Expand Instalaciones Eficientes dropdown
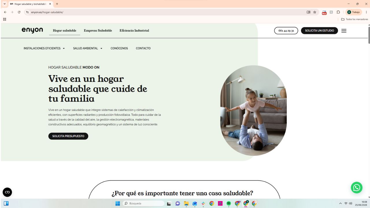370x208 pixels. tap(44, 48)
